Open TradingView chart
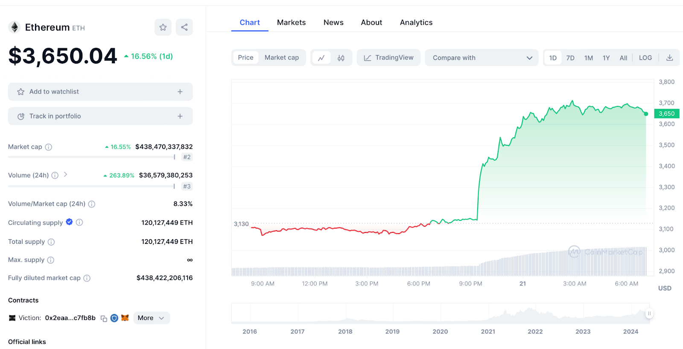 388,58
